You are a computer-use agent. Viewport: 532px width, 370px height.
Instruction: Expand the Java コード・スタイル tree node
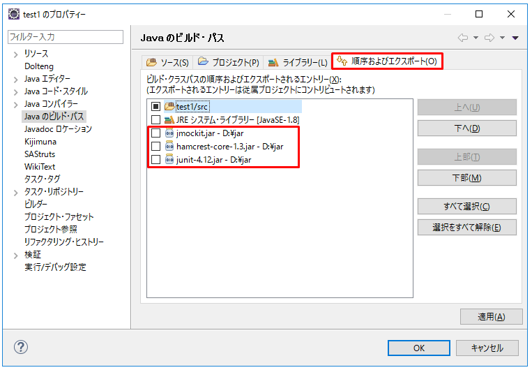point(15,92)
